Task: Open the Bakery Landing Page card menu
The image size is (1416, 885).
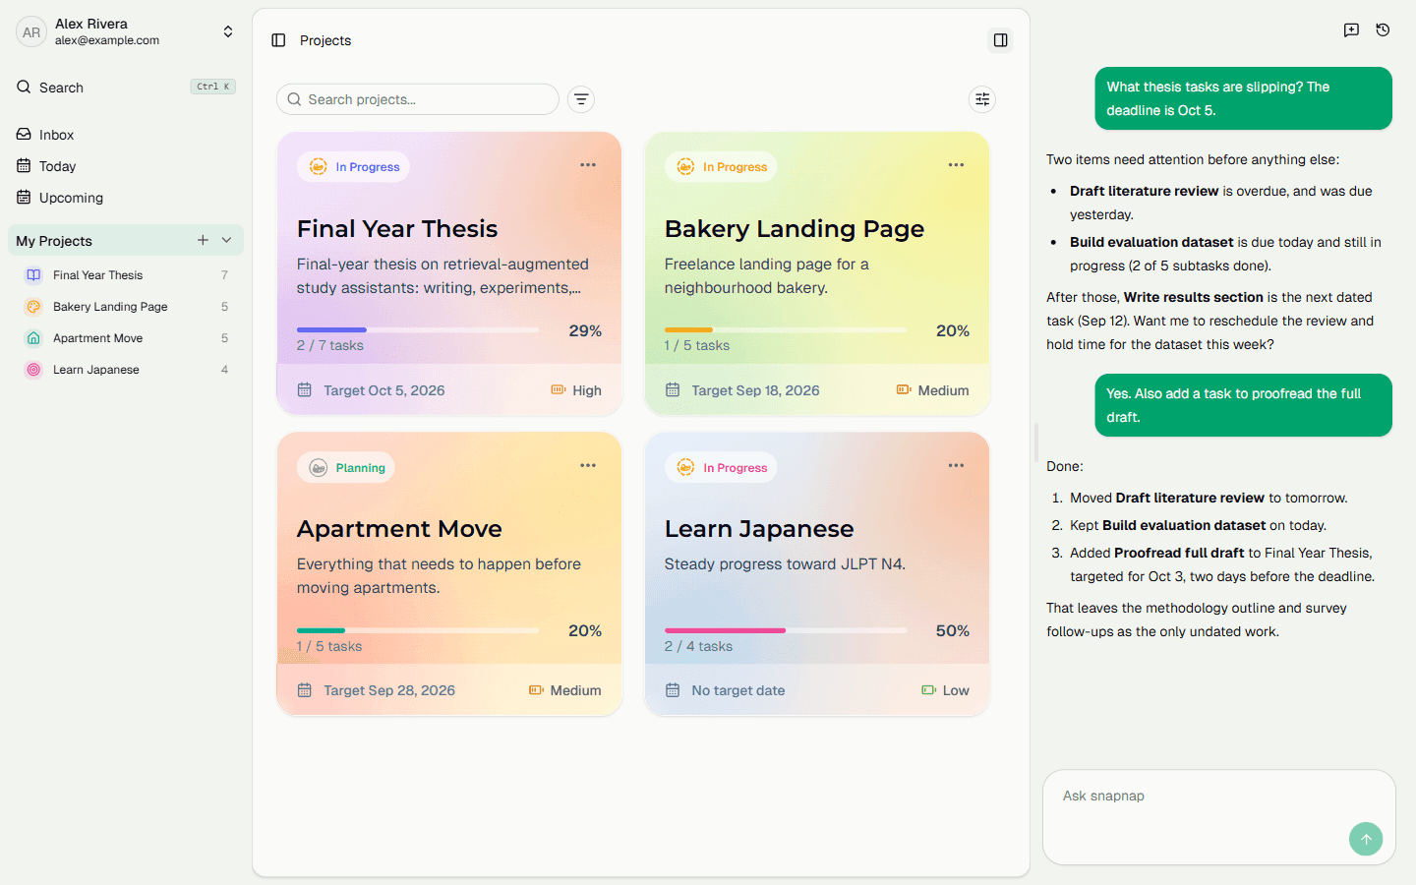Action: point(956,165)
